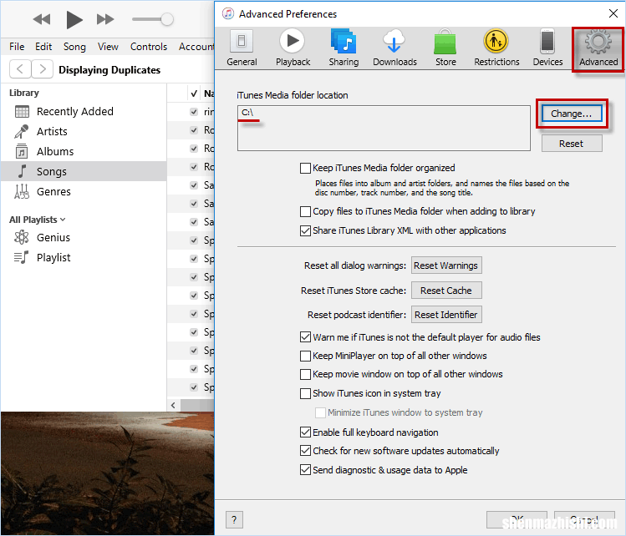Open the Song menu

pyautogui.click(x=74, y=47)
